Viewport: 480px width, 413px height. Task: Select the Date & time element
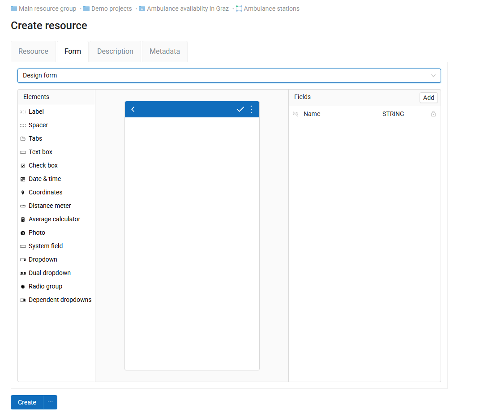(x=44, y=179)
